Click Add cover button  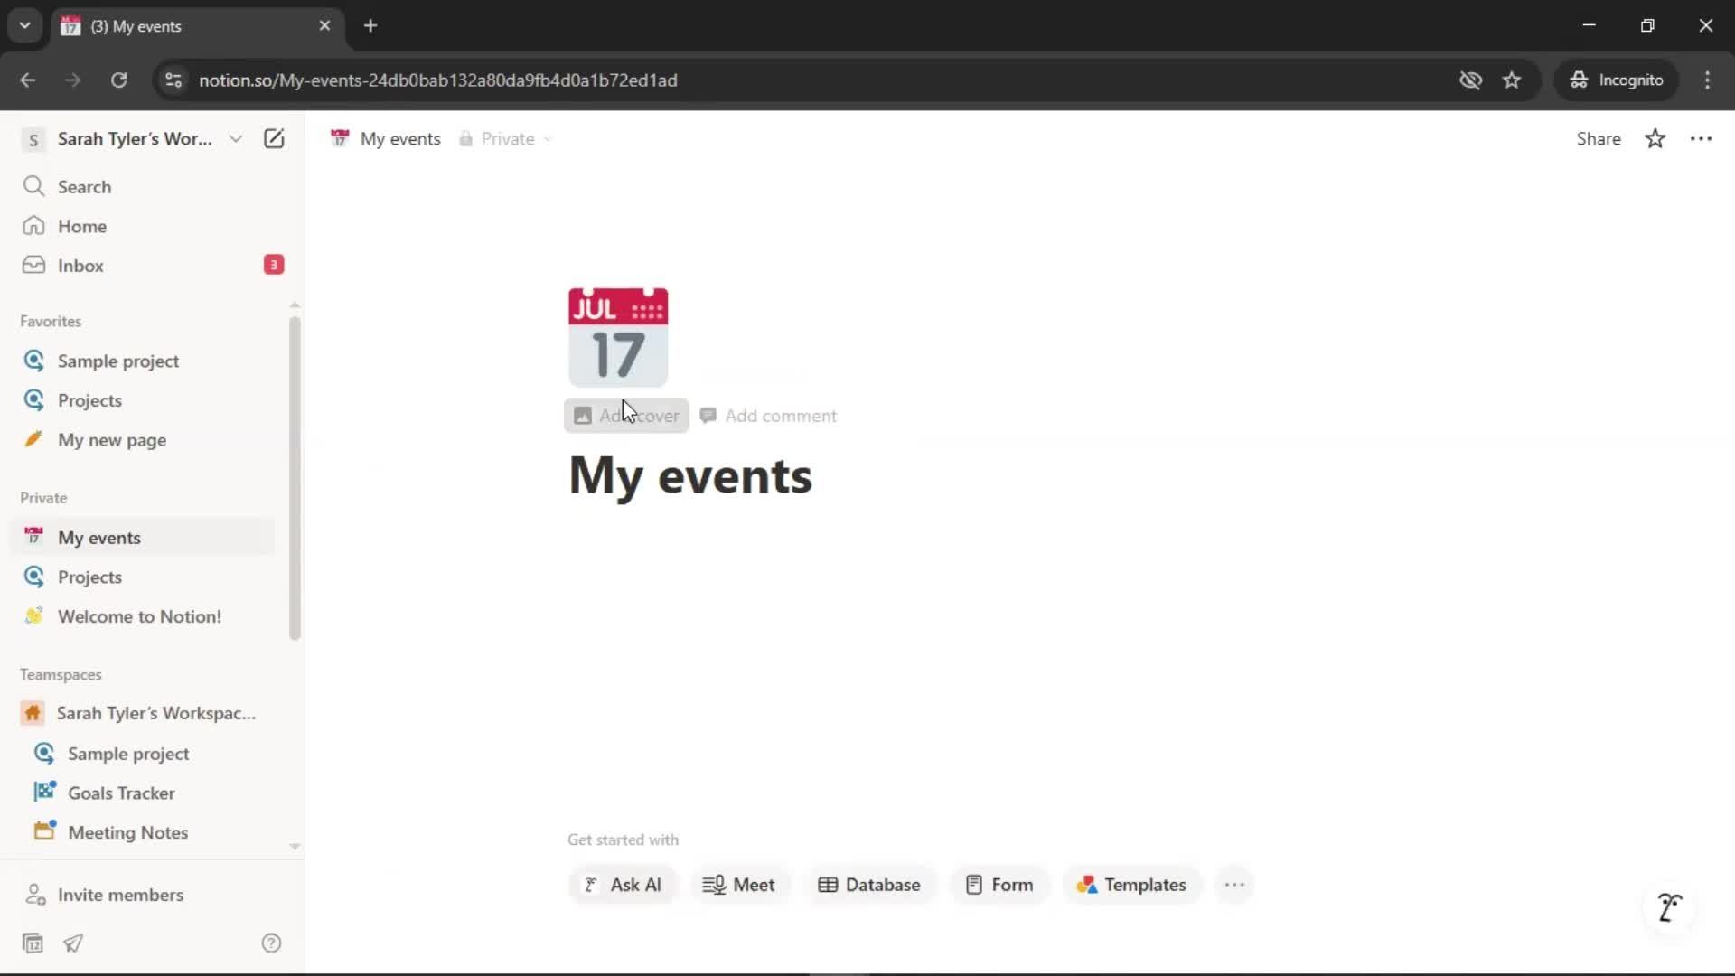click(626, 416)
